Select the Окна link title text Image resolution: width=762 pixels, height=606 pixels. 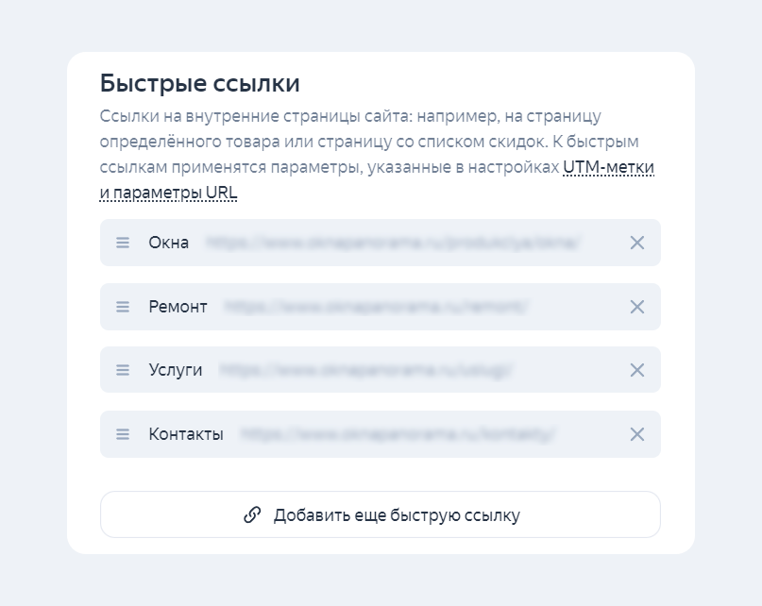pos(169,243)
